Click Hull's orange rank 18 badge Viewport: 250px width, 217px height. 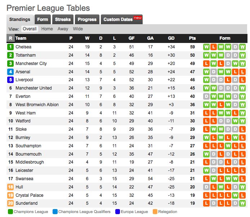[x=10, y=187]
